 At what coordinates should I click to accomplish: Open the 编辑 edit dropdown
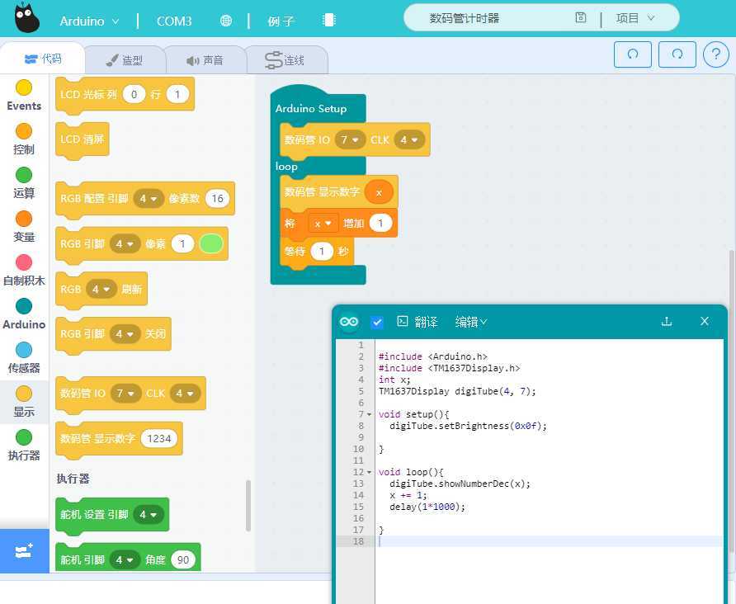pos(471,322)
